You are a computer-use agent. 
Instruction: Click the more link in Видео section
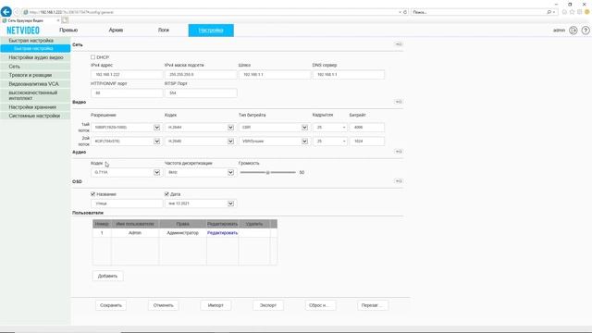pyautogui.click(x=399, y=102)
